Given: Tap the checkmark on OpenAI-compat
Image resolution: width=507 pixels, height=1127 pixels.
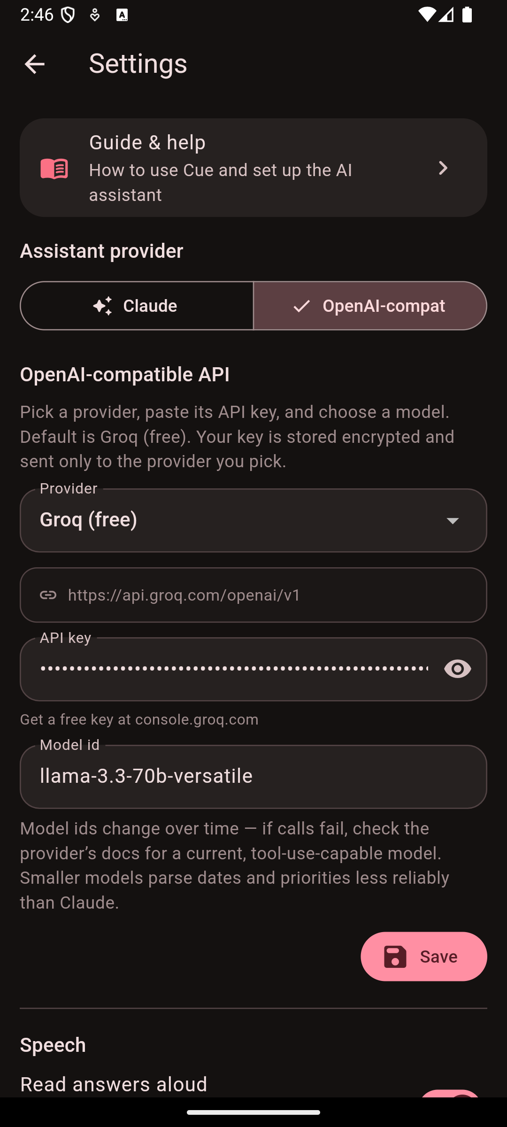Looking at the screenshot, I should (301, 306).
